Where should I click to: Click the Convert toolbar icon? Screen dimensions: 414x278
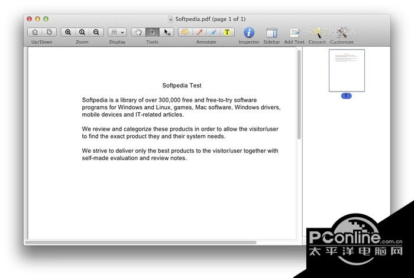[317, 33]
